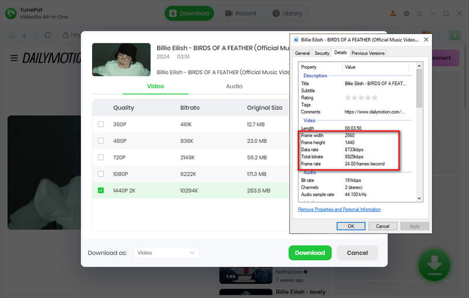The width and height of the screenshot is (469, 298).
Task: Click the browser back arrow
Action: point(25,35)
